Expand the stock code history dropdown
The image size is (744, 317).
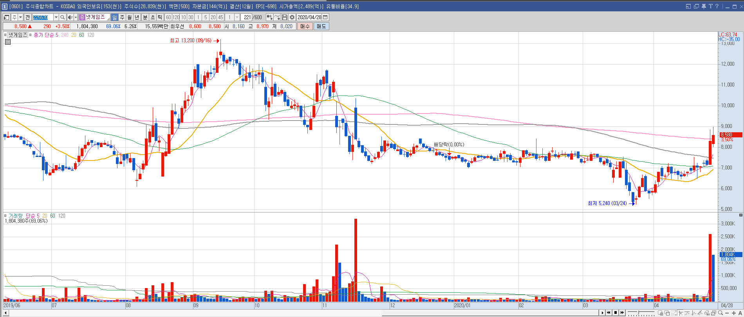(56, 17)
